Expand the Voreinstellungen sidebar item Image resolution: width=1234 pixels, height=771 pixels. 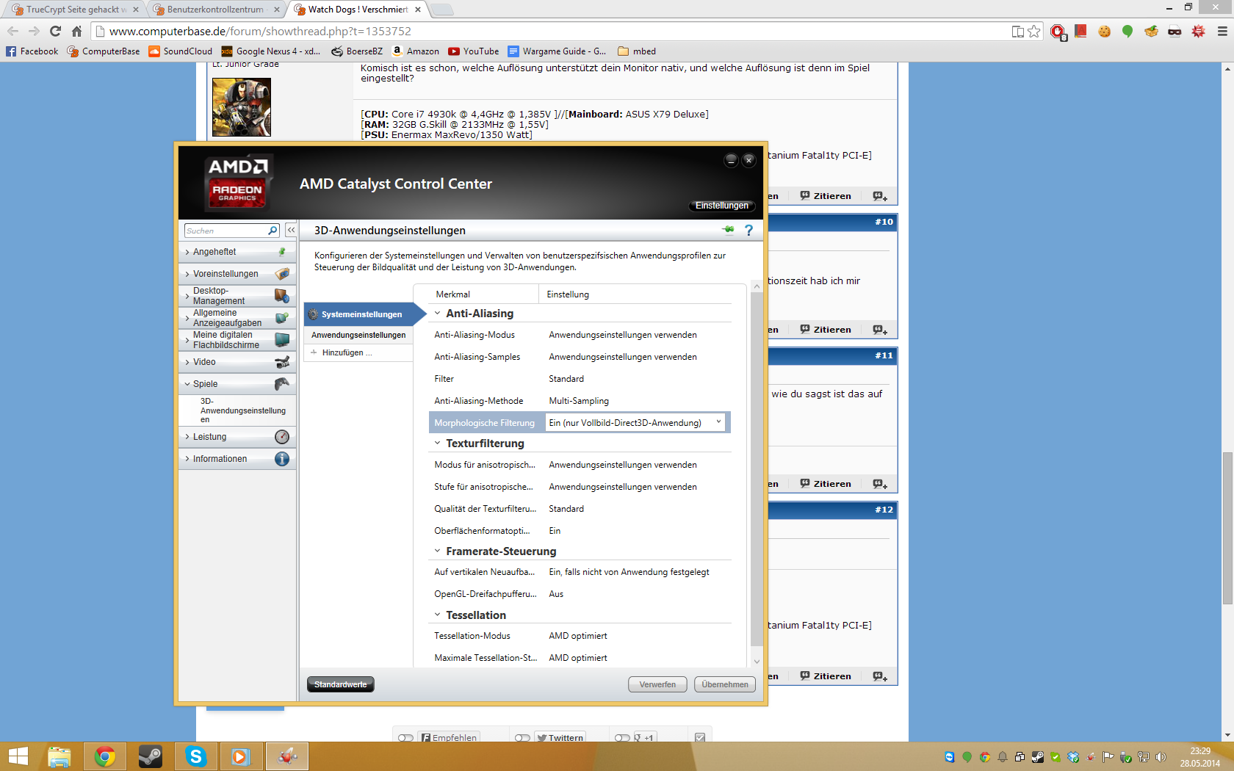coord(237,274)
